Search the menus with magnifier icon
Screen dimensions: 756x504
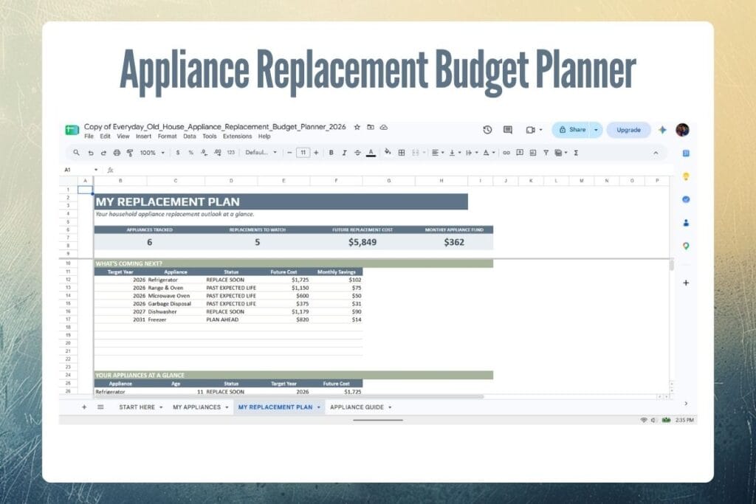click(x=76, y=153)
